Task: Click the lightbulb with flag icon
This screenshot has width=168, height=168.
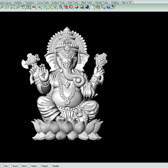Action: click(x=114, y=7)
